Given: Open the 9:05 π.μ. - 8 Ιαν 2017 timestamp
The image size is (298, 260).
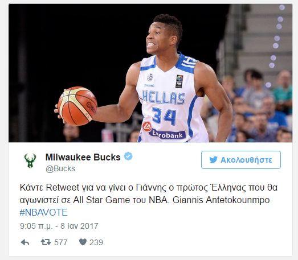Looking at the screenshot, I should click(x=59, y=226).
